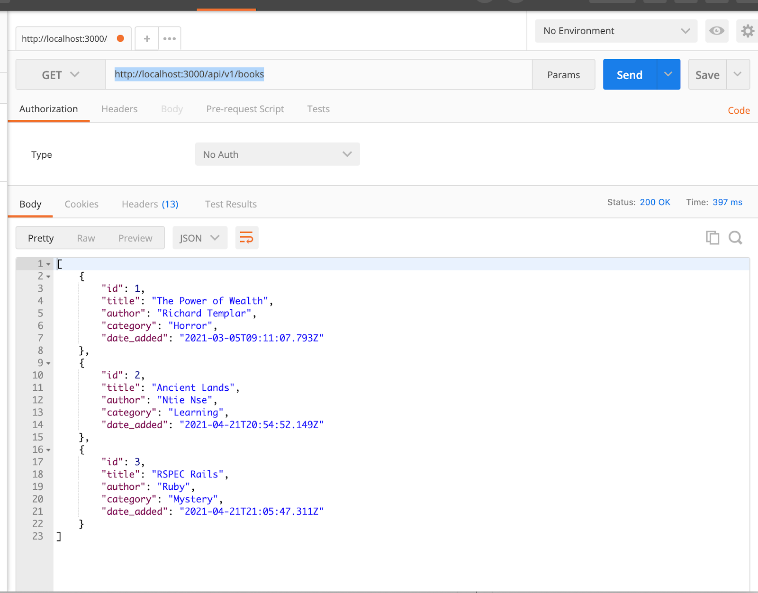Open the environment quick look eye icon

click(x=717, y=31)
